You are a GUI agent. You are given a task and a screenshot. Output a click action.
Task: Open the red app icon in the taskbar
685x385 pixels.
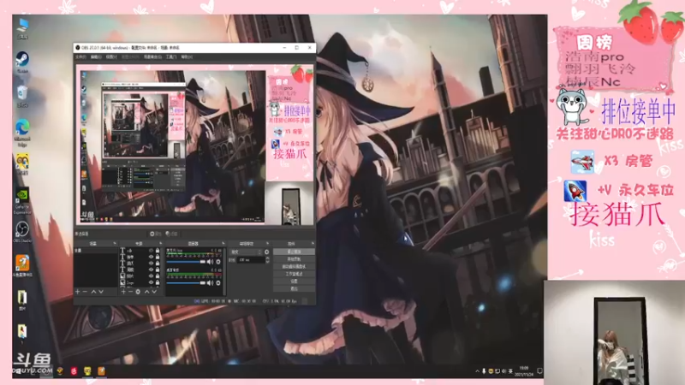(74, 371)
